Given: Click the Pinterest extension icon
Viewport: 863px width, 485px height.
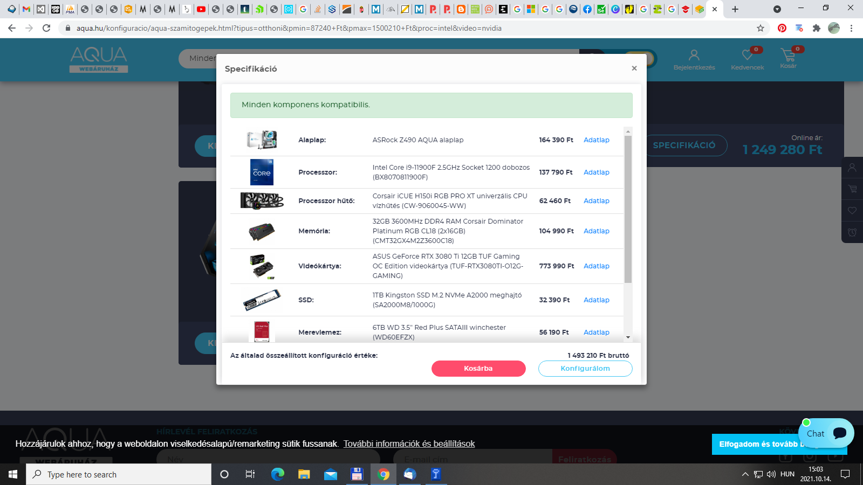Looking at the screenshot, I should pyautogui.click(x=782, y=28).
